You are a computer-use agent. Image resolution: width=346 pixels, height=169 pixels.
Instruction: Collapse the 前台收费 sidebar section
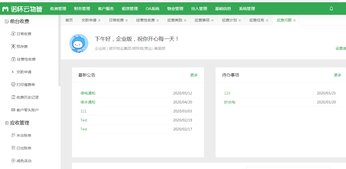click(19, 21)
